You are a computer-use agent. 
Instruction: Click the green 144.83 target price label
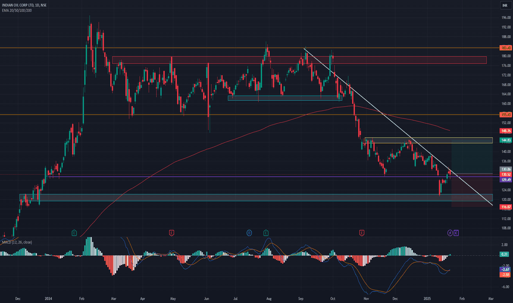click(505, 140)
